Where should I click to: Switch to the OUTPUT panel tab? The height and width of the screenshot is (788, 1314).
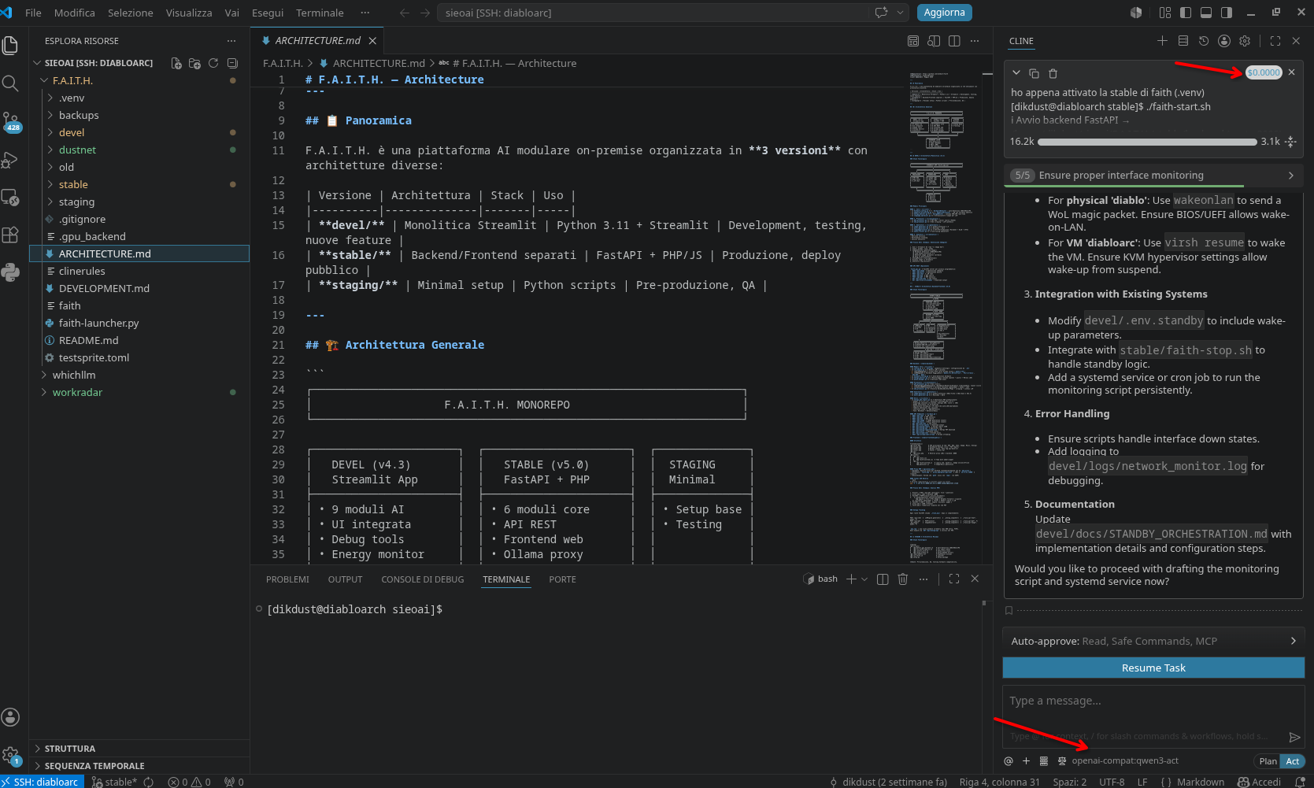(345, 579)
